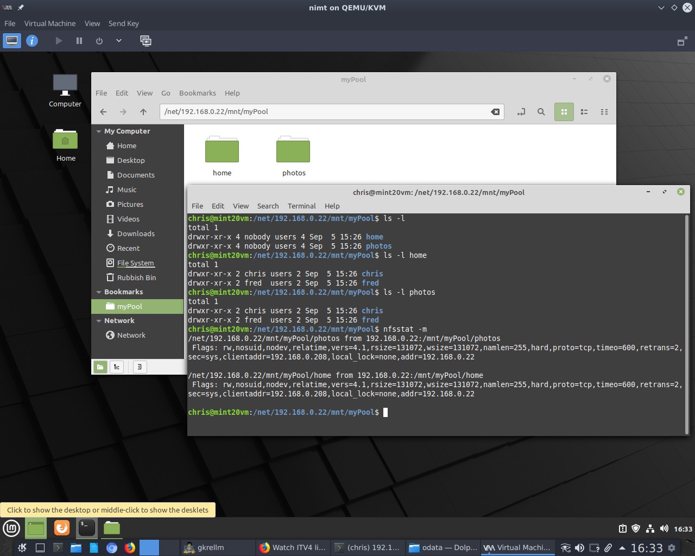The width and height of the screenshot is (695, 556).
Task: Switch to list view
Action: coord(584,112)
